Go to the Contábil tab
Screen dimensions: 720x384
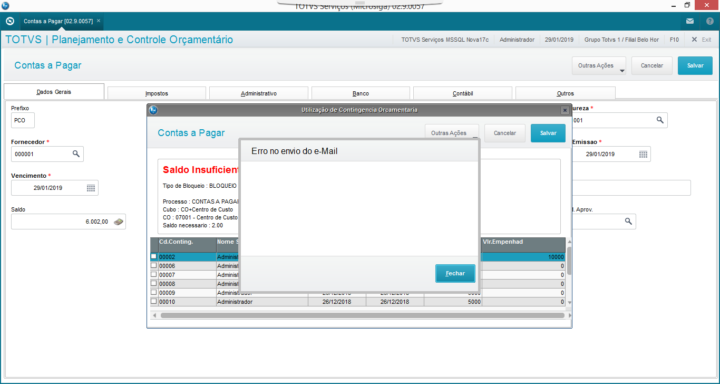click(x=463, y=93)
